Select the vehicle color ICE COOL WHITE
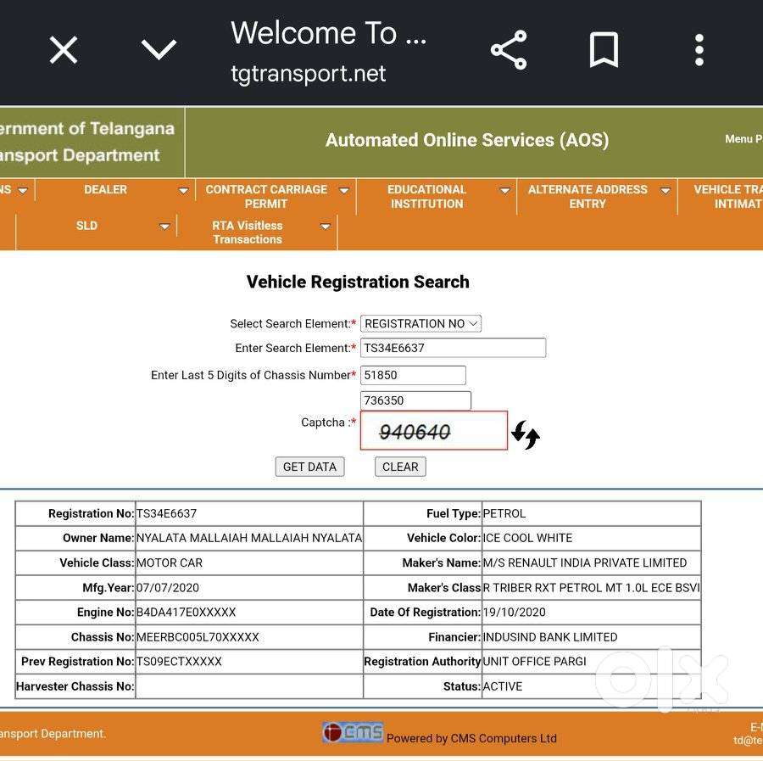This screenshot has width=763, height=761. click(527, 538)
